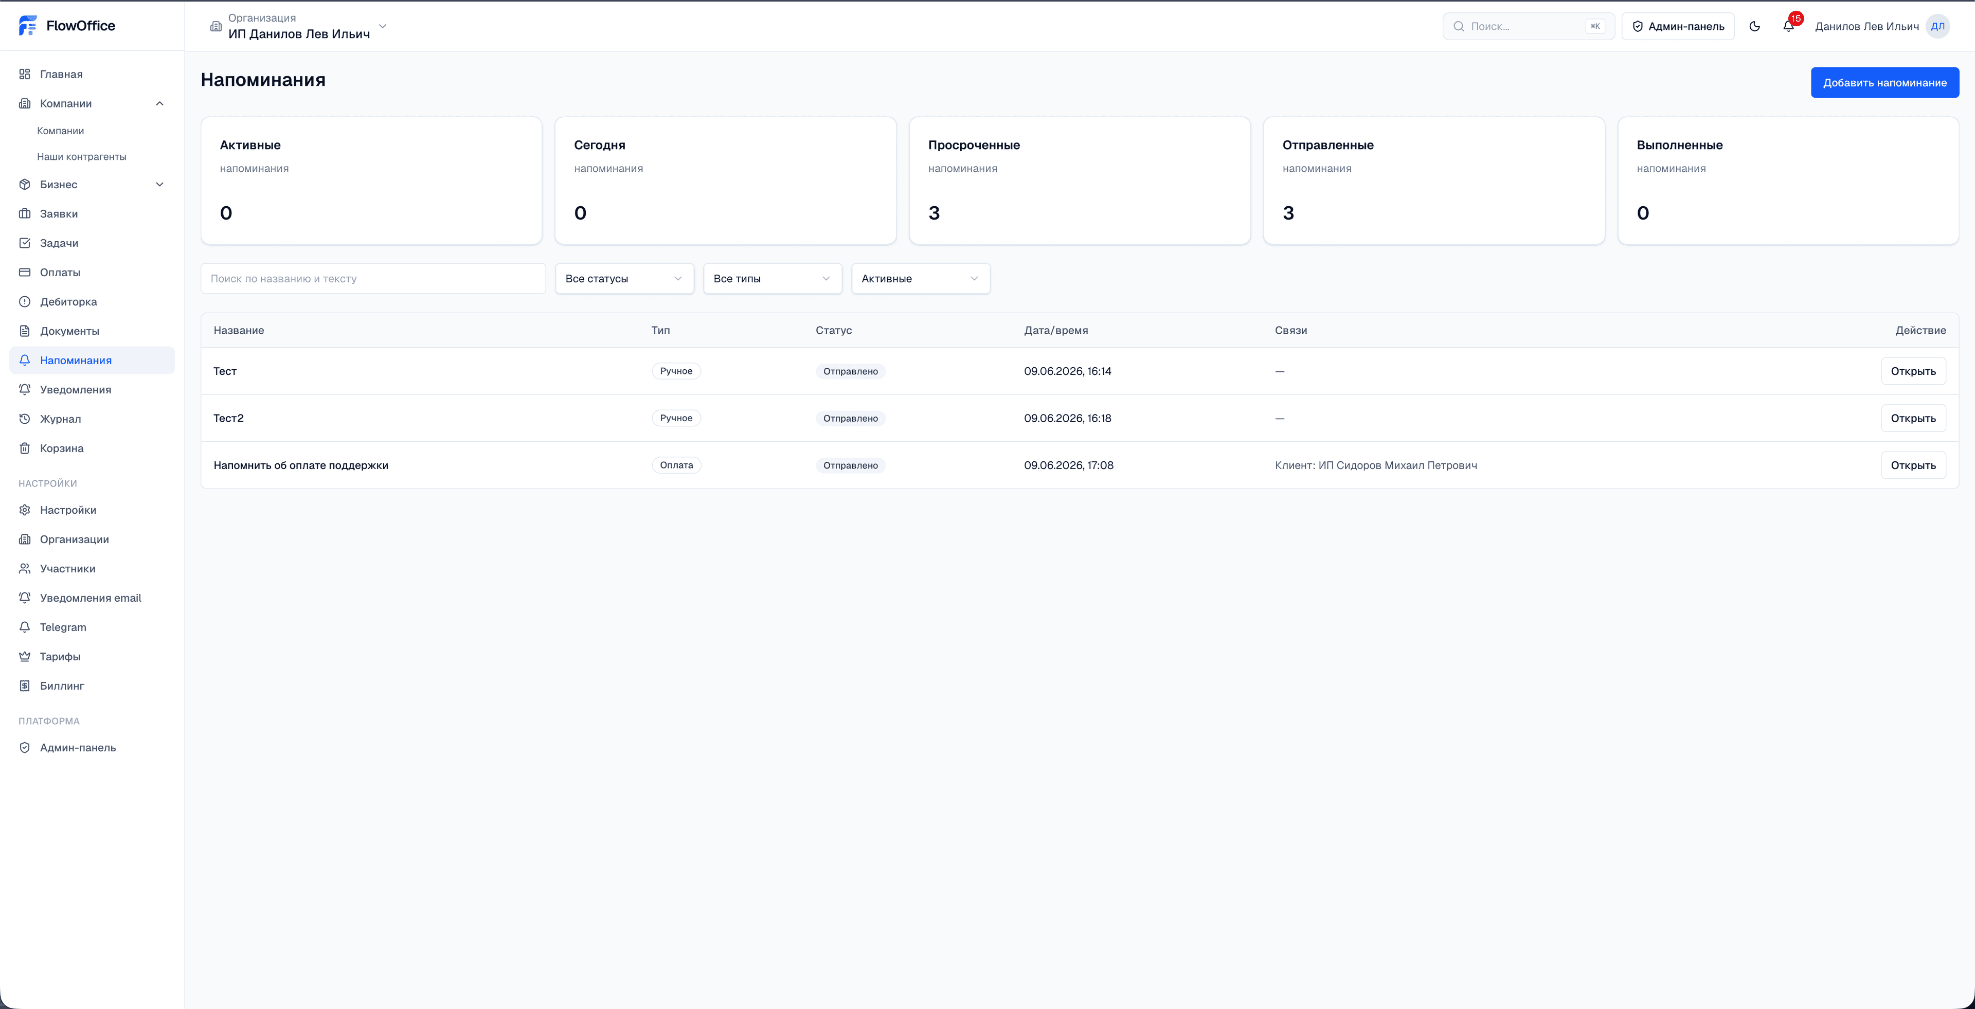Focus the global Поиск field

click(x=1528, y=26)
